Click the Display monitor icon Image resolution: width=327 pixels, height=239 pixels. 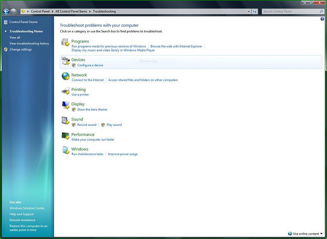click(x=65, y=105)
